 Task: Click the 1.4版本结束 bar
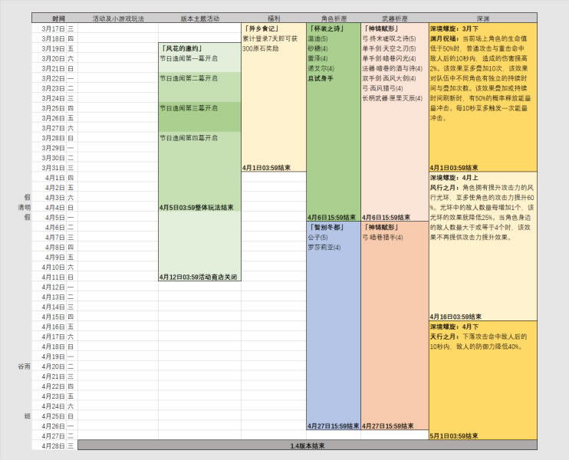(307, 445)
